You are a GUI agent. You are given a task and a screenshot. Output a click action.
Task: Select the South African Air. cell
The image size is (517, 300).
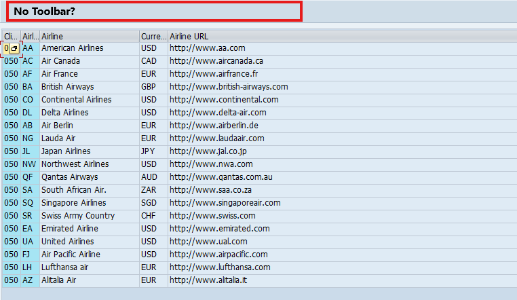(x=90, y=190)
